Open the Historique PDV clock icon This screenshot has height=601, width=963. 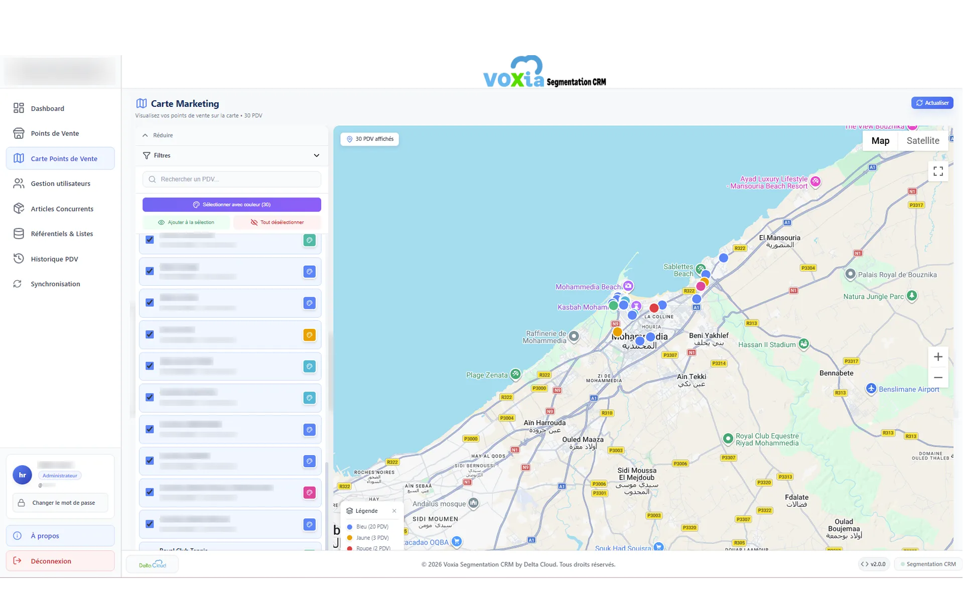pyautogui.click(x=19, y=259)
